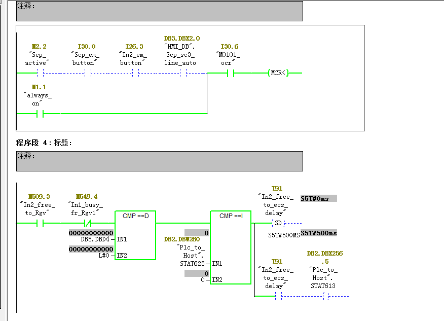Click the STAT613 output coil
The image size is (444, 321).
326,296
